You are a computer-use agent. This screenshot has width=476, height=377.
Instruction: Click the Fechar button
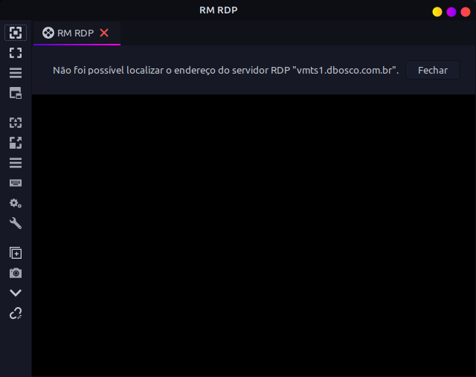[433, 71]
